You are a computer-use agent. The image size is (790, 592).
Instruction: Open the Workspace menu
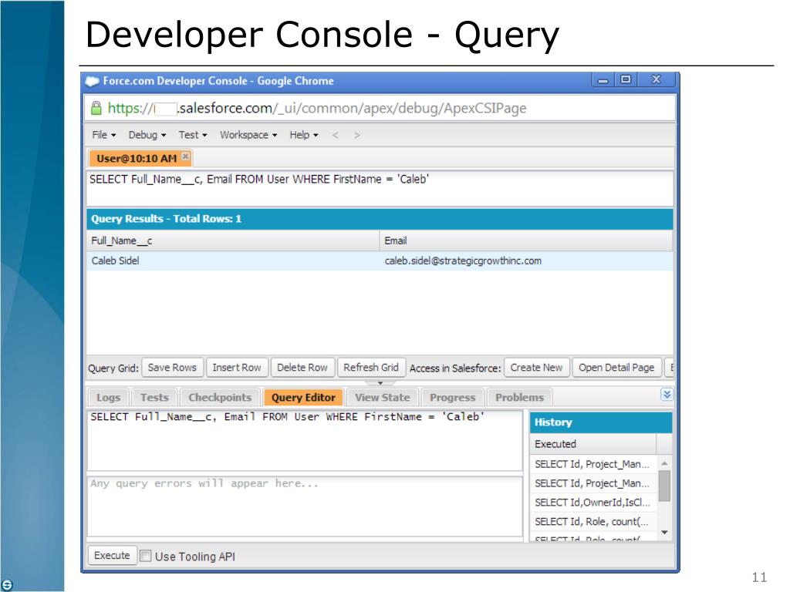pos(248,135)
